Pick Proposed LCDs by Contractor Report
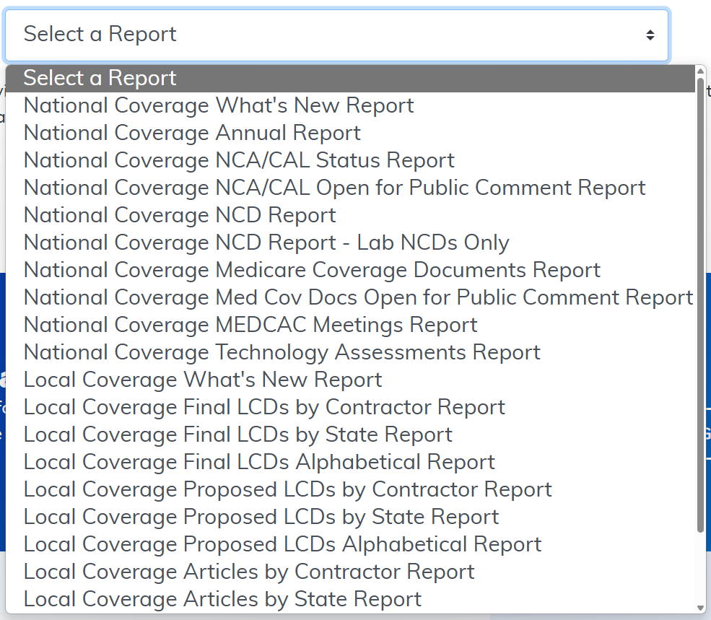Screen dimensions: 711x620 [287, 489]
